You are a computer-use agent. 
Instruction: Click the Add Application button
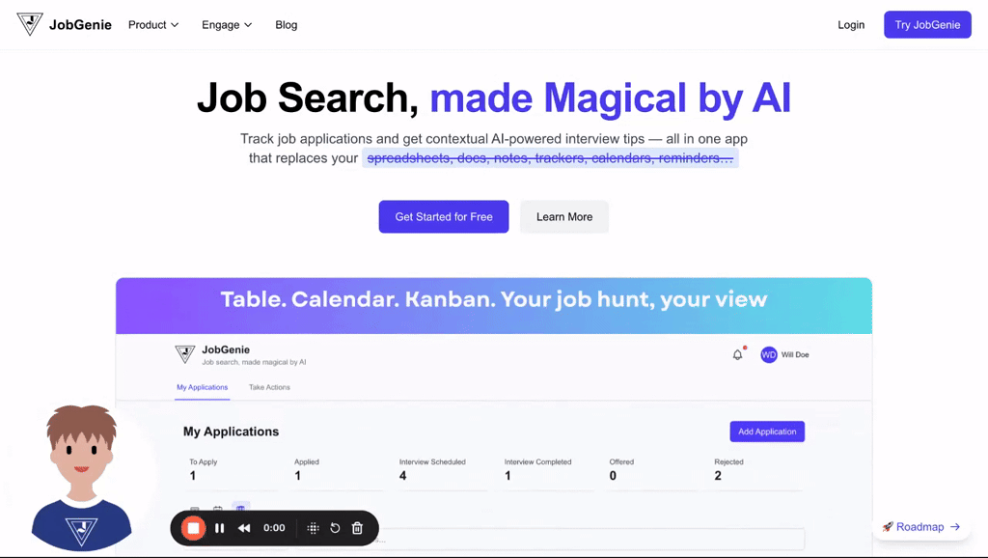coord(767,432)
